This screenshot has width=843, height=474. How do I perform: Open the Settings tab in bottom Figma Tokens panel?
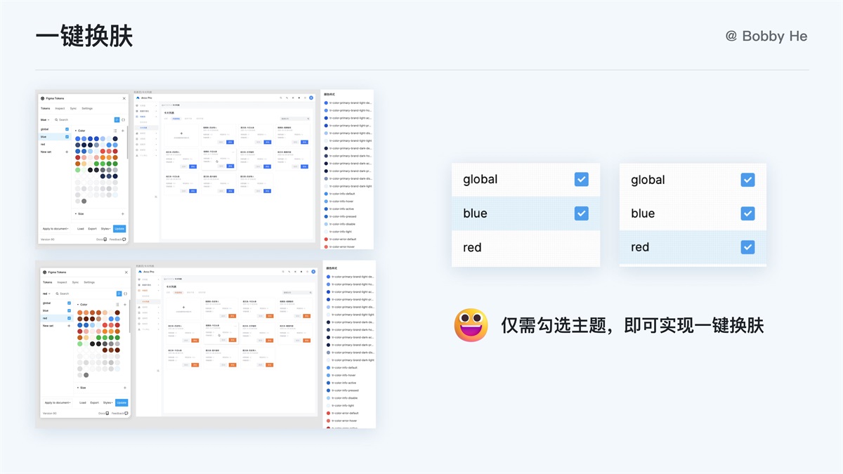(89, 282)
